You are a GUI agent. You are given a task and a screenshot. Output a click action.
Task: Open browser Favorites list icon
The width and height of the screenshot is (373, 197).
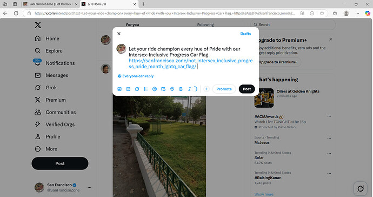[335, 14]
